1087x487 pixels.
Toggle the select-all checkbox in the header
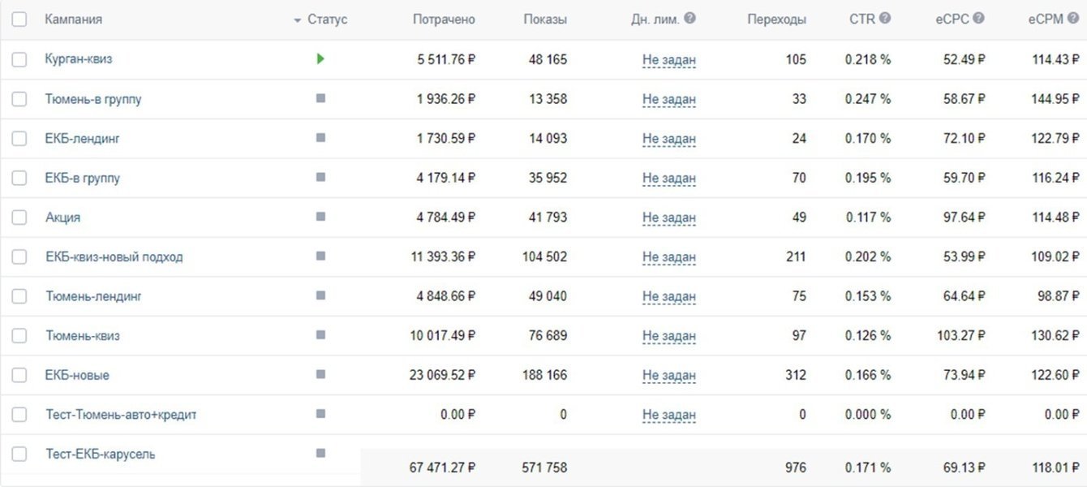[19, 19]
